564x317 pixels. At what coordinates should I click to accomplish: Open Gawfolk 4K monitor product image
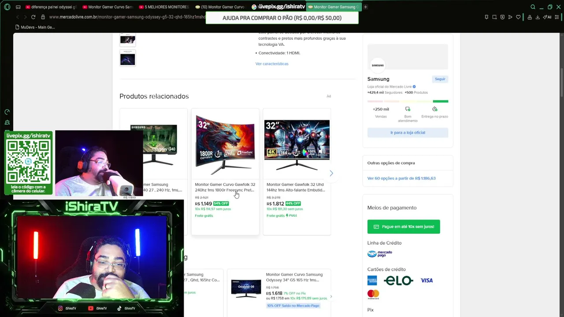coord(297,145)
